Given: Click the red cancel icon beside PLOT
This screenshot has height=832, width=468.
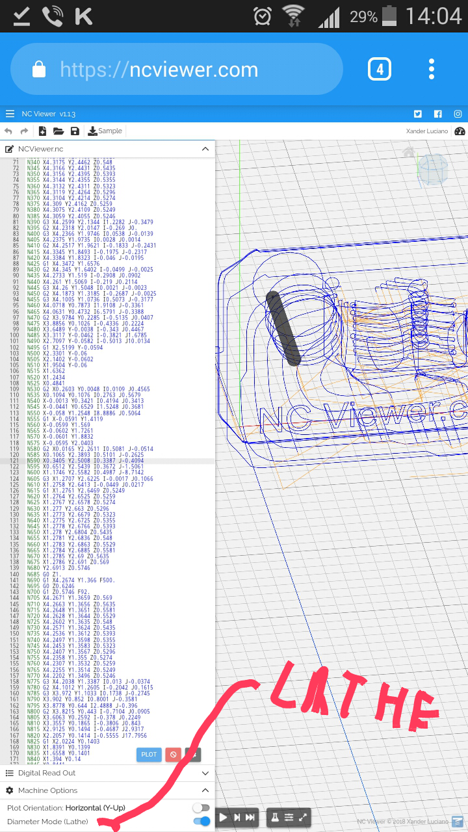Looking at the screenshot, I should 172,755.
